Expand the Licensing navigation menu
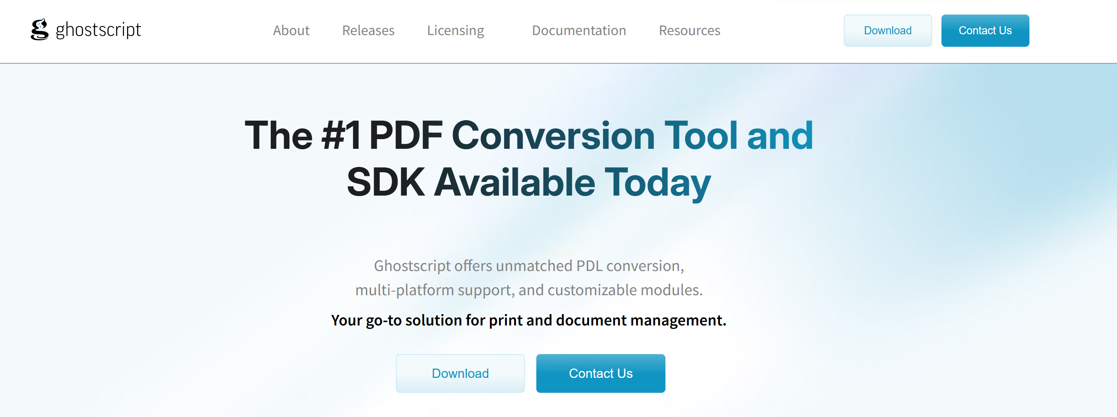The width and height of the screenshot is (1117, 417). (x=455, y=31)
